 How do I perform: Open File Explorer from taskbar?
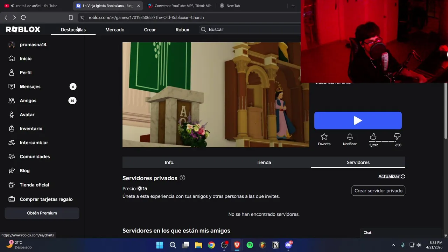[198, 245]
